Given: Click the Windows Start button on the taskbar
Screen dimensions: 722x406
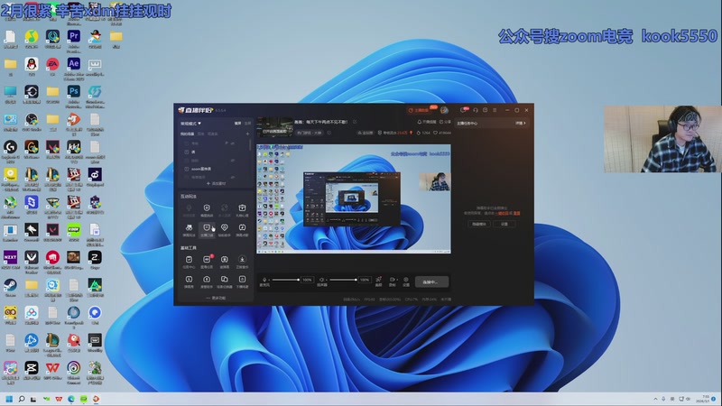Looking at the screenshot, I should [x=10, y=398].
